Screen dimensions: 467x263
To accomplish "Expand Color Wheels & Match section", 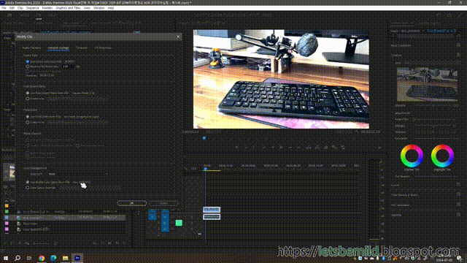I will [404, 195].
